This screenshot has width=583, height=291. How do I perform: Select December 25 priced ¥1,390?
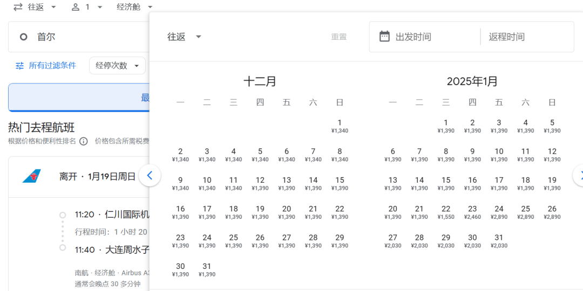(x=233, y=240)
